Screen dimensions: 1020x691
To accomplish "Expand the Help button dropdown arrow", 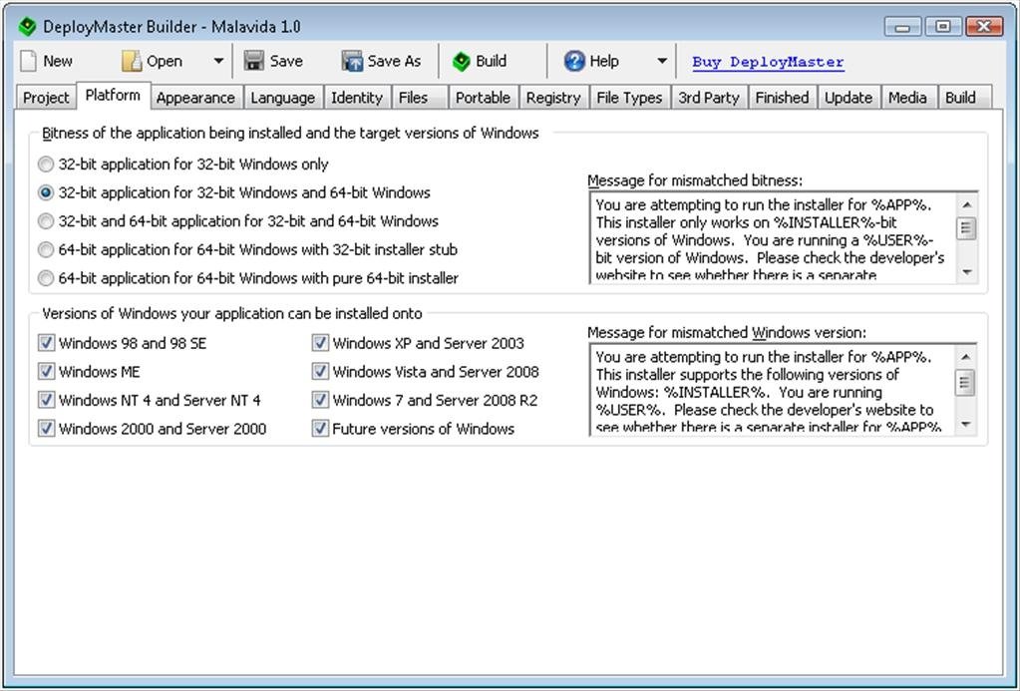I will pyautogui.click(x=662, y=61).
